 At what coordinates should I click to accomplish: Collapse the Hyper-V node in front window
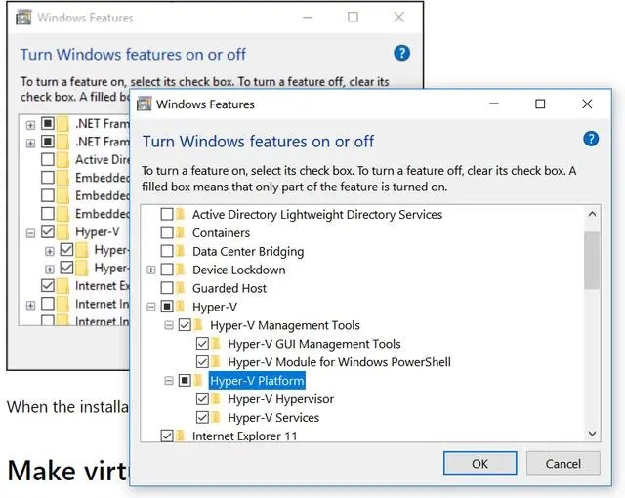coord(151,307)
